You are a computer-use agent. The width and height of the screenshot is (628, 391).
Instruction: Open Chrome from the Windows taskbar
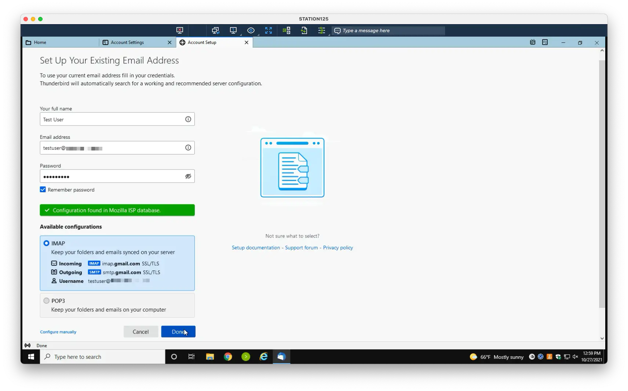228,357
